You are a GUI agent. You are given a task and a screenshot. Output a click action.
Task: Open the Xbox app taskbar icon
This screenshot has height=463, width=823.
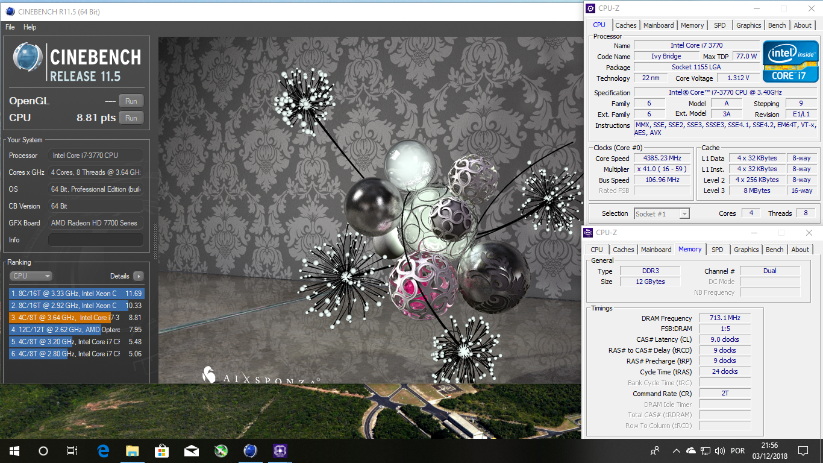(221, 451)
